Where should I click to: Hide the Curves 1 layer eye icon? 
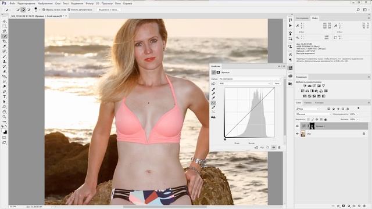tap(297, 126)
